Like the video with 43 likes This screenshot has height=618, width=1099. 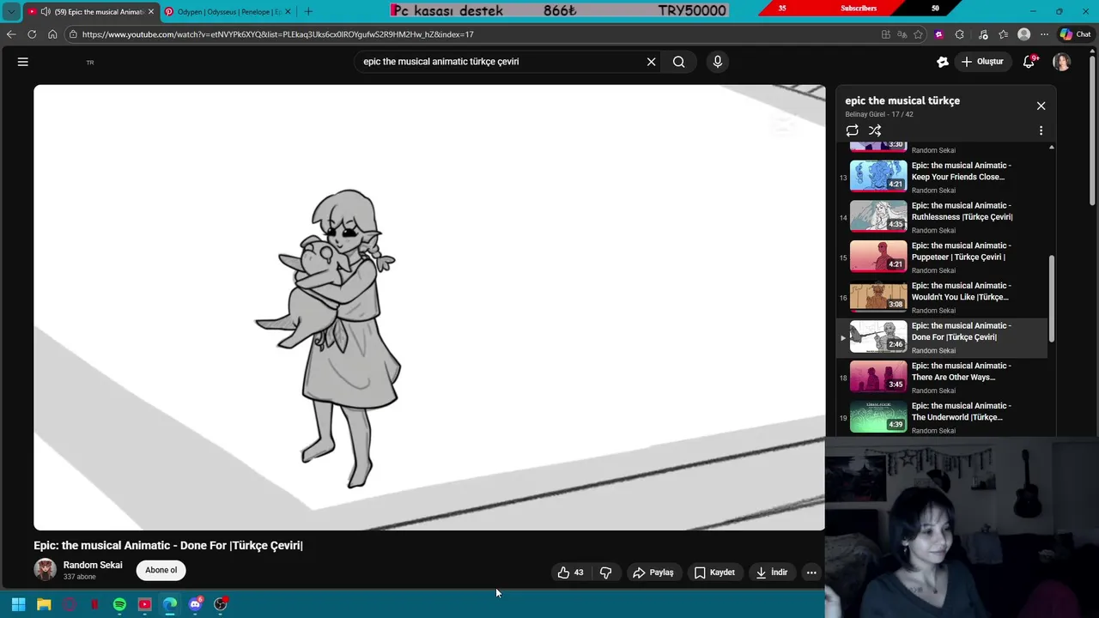pyautogui.click(x=570, y=573)
